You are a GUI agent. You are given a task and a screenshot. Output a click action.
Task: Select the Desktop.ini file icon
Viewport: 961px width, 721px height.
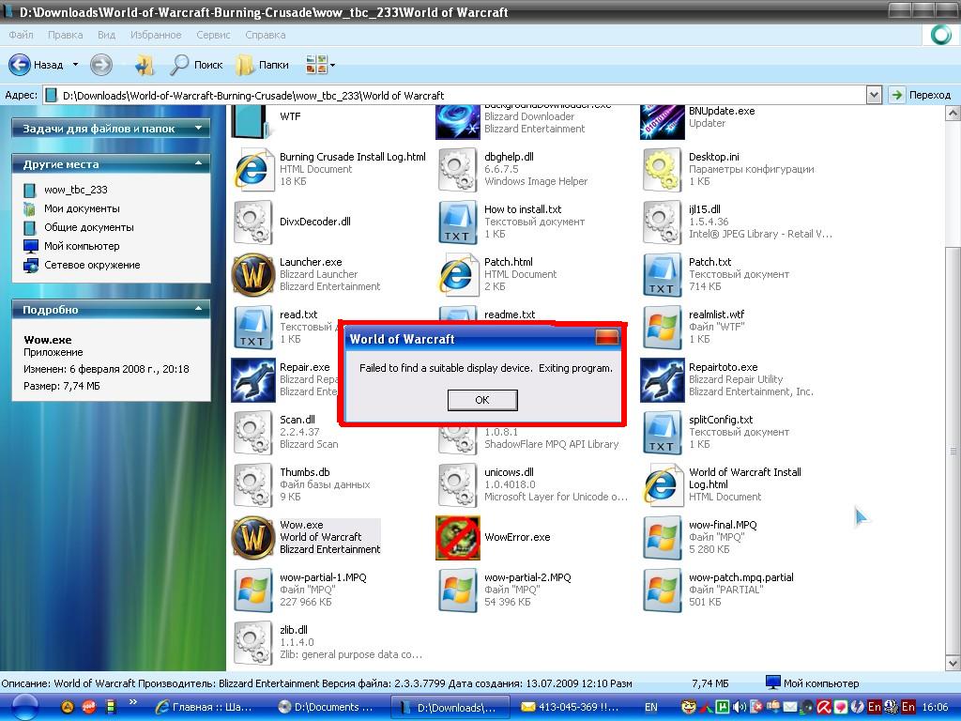click(x=662, y=169)
